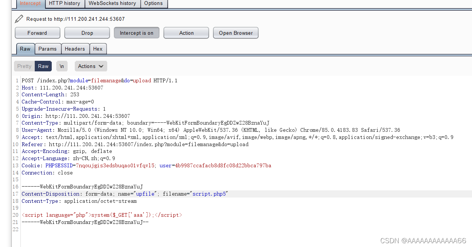The image size is (472, 247).
Task: Toggle the Intercept is on button
Action: (137, 33)
